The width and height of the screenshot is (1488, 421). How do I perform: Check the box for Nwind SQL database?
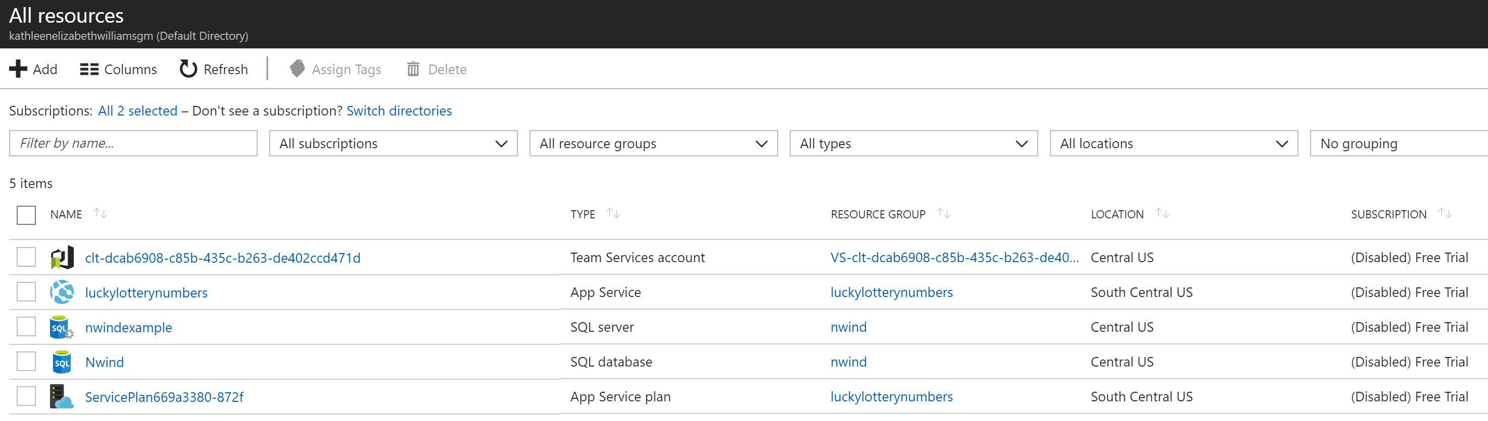pos(26,362)
